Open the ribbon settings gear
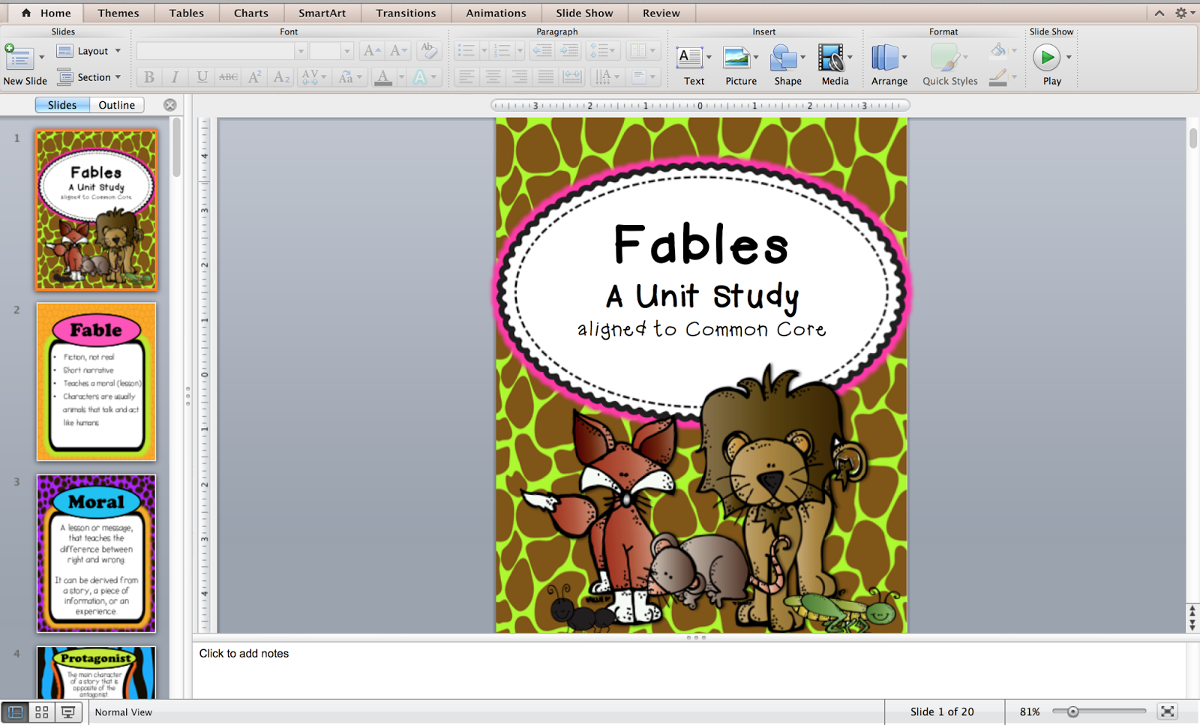 [1181, 13]
